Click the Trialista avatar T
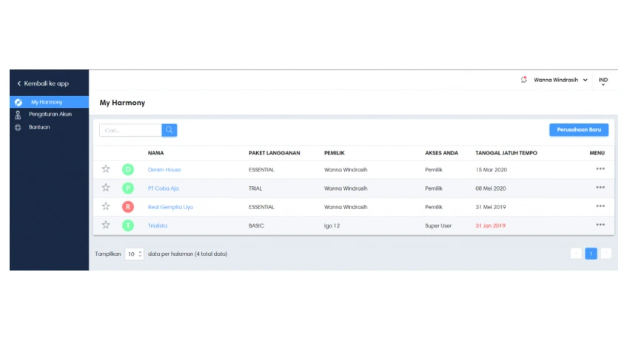627x340 pixels. tap(128, 225)
